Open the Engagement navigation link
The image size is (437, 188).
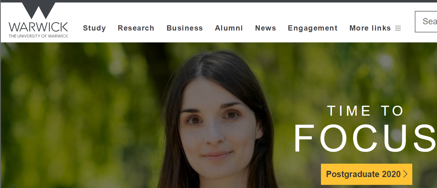313,28
